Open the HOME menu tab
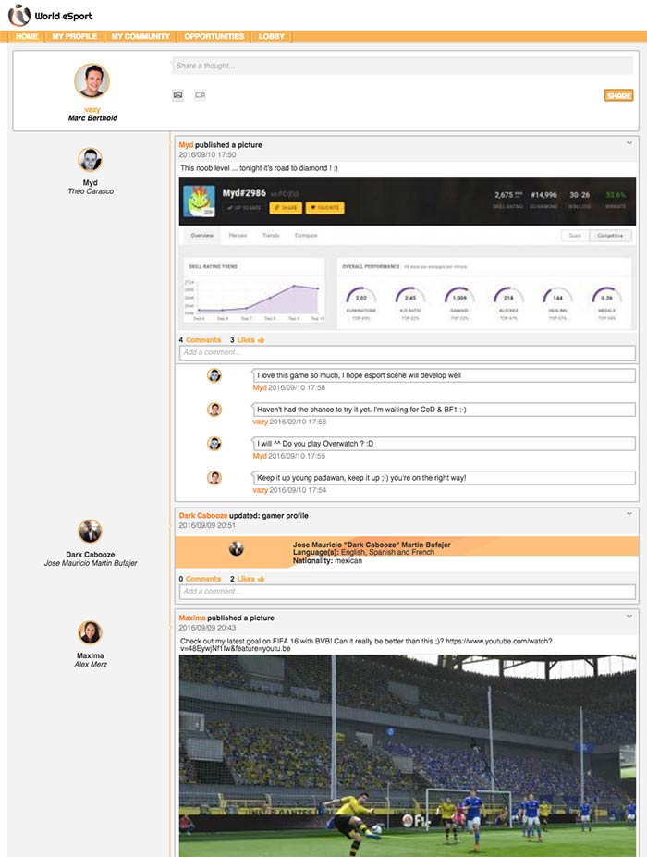 pyautogui.click(x=27, y=36)
